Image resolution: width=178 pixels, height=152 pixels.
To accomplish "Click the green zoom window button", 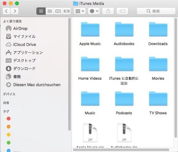I will (x=17, y=4).
